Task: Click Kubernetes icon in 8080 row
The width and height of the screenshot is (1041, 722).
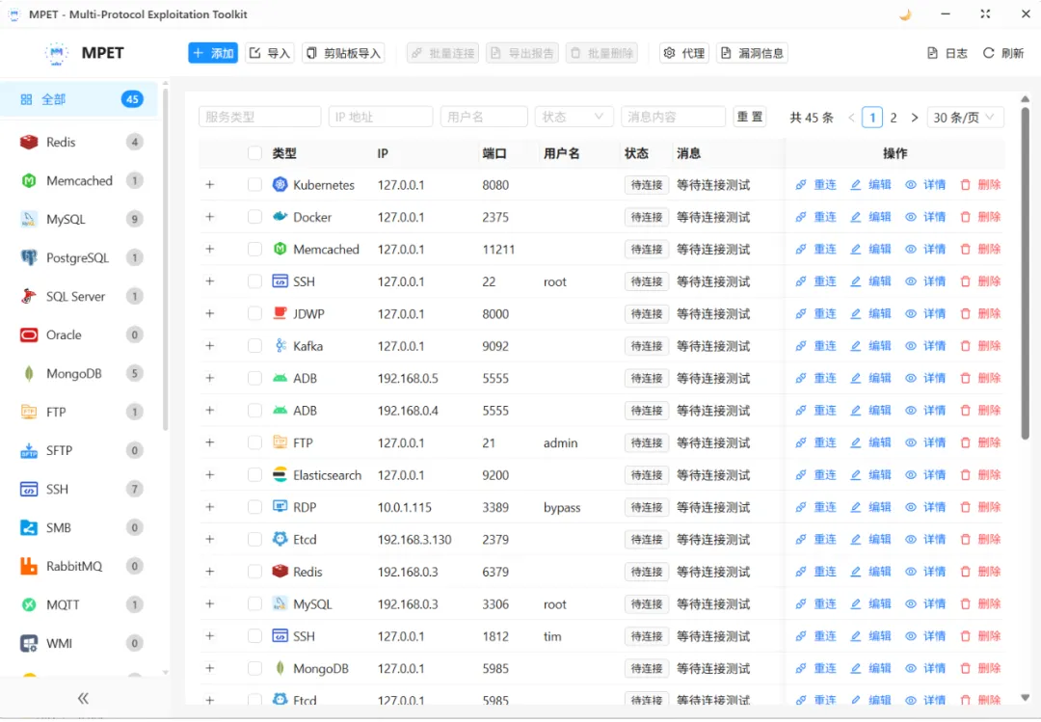Action: pos(280,185)
